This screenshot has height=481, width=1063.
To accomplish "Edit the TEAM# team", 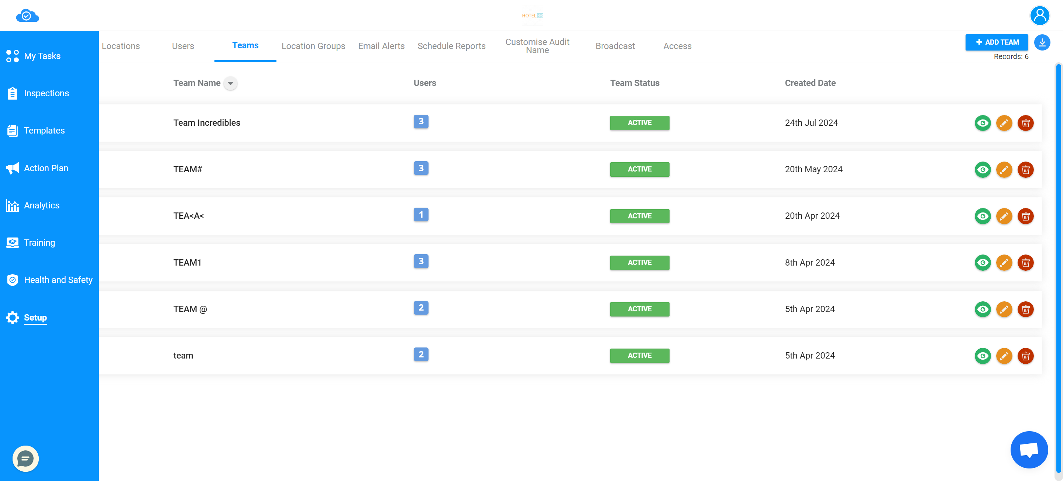I will click(x=1004, y=170).
